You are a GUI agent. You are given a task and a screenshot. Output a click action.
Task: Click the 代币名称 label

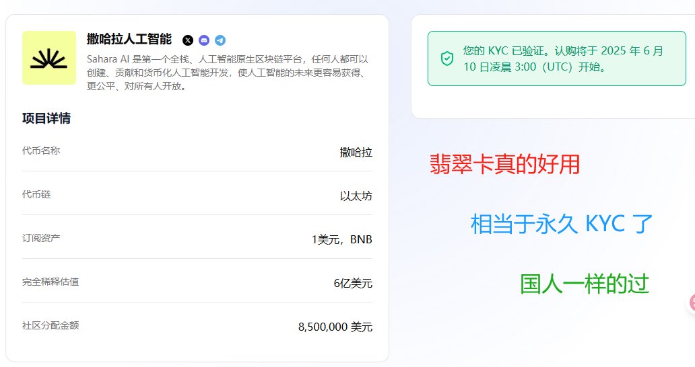41,151
